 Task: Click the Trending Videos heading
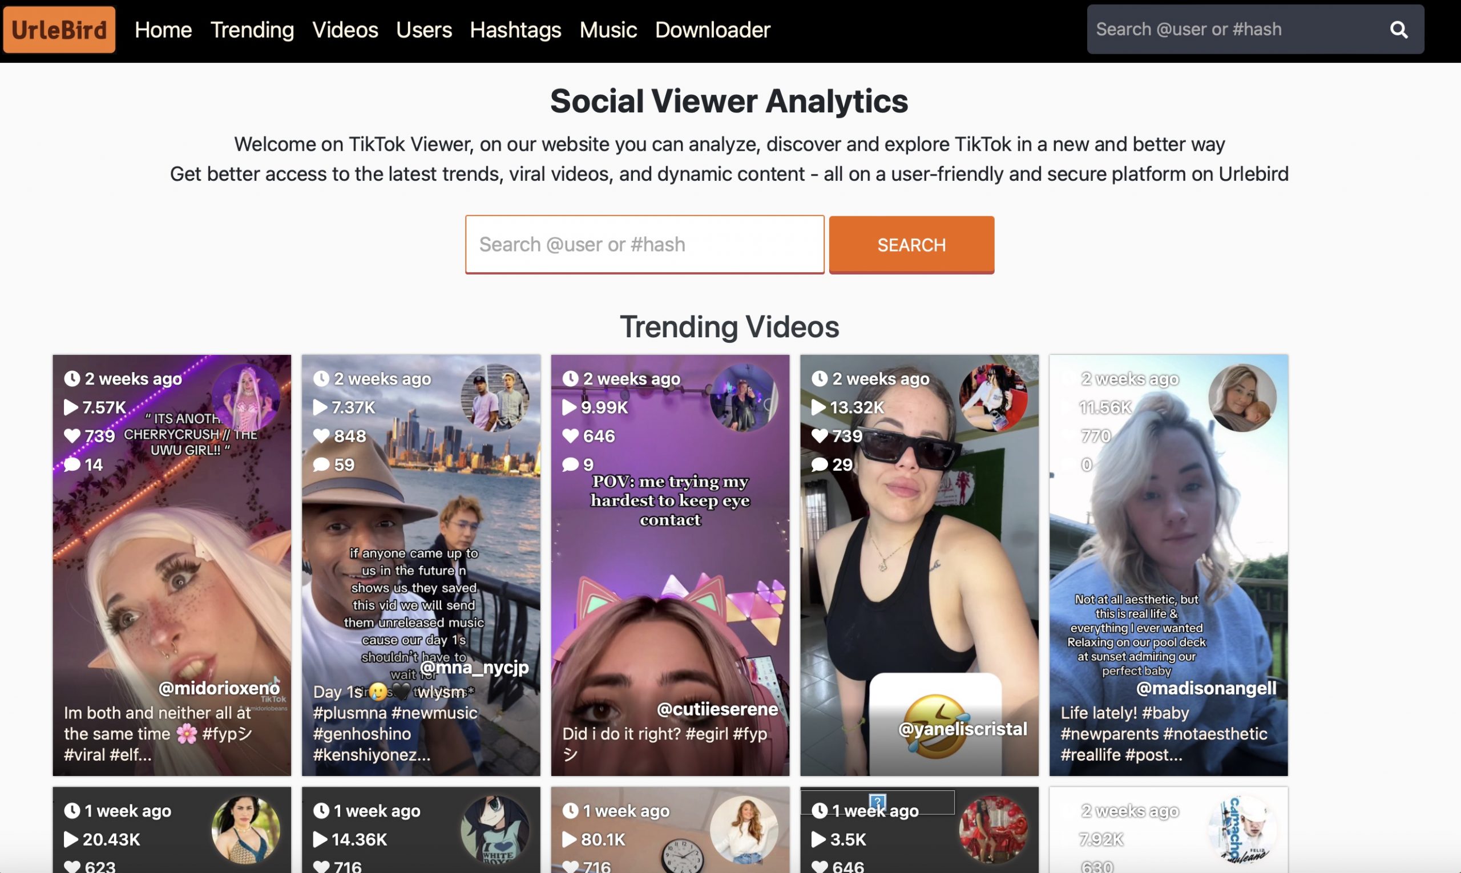[729, 326]
